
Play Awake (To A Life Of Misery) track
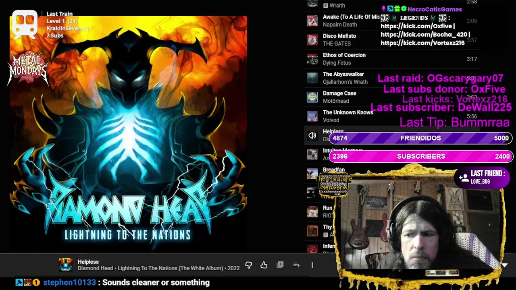[x=351, y=17]
